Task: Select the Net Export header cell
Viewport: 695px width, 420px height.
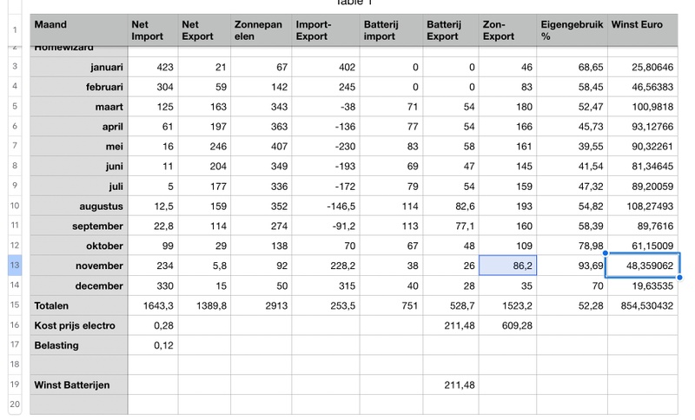Action: [x=204, y=30]
